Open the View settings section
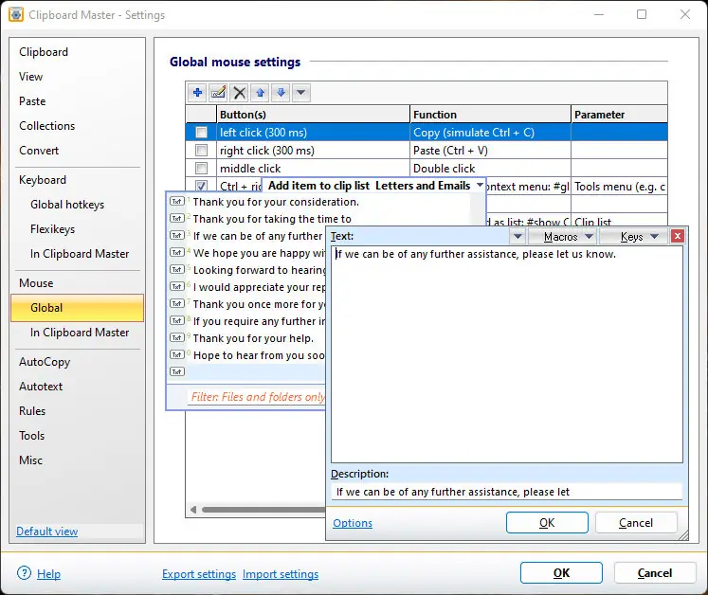 (30, 77)
